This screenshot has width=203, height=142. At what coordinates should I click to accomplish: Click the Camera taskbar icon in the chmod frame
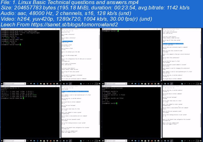pos(57,141)
